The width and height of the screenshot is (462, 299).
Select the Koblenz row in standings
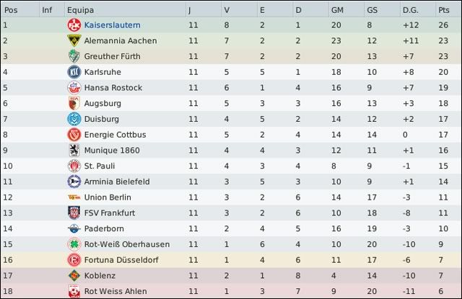click(x=231, y=275)
